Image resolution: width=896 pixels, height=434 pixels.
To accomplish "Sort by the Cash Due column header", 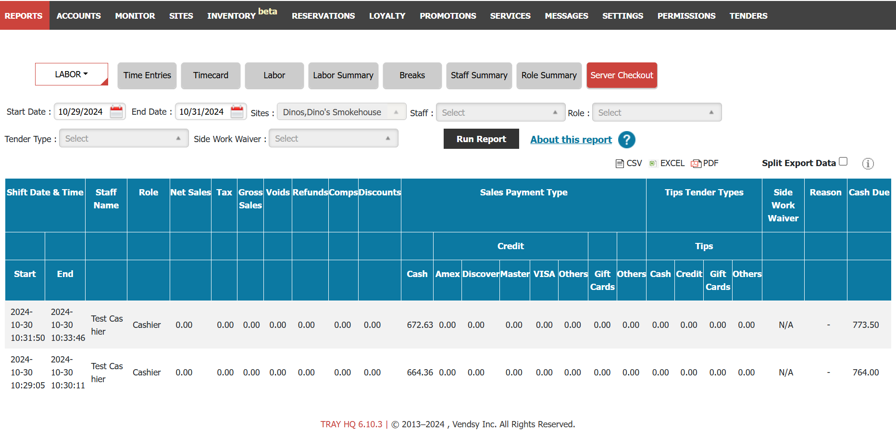I will point(869,192).
